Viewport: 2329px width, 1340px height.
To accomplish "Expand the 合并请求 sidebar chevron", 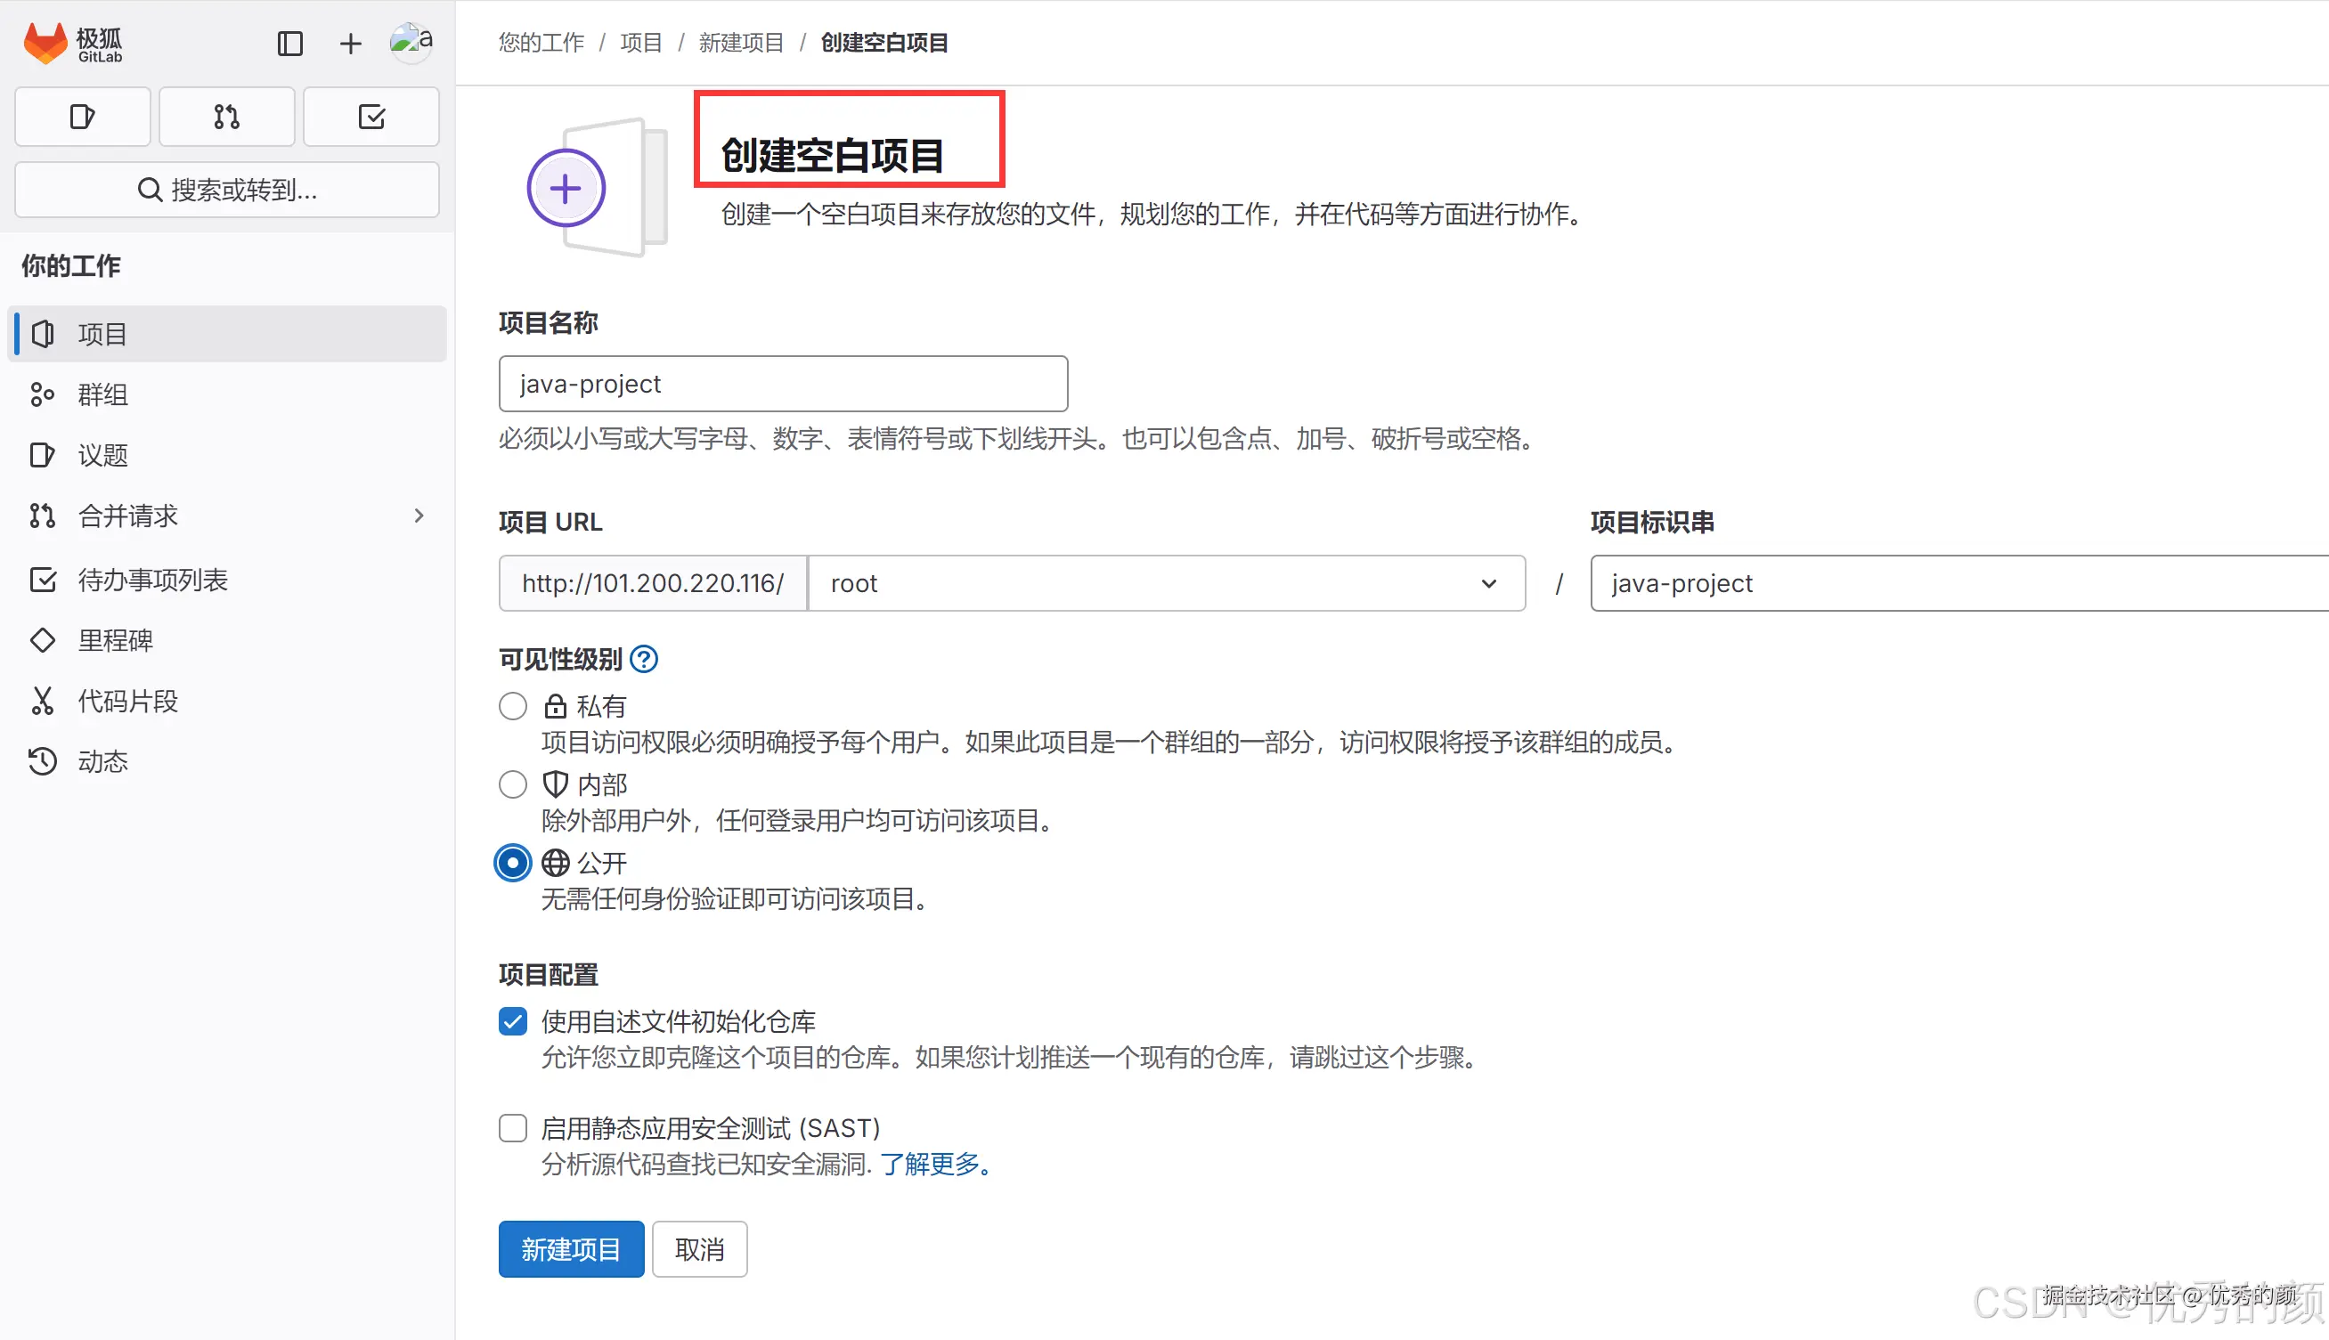I will (419, 516).
